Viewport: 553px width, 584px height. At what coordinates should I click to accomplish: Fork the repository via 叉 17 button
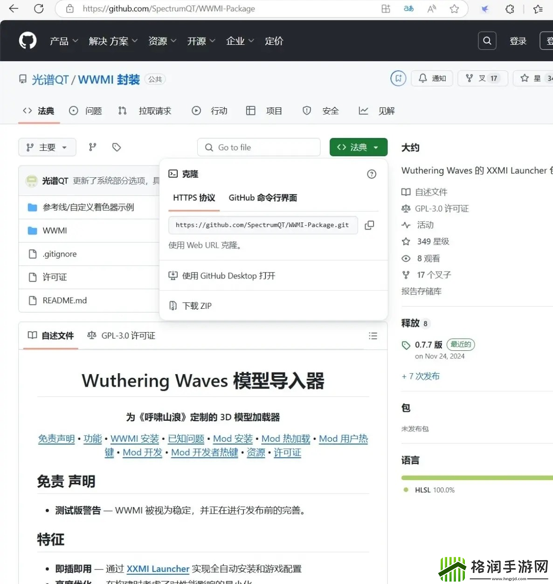click(x=483, y=78)
